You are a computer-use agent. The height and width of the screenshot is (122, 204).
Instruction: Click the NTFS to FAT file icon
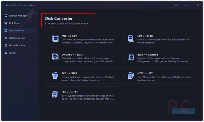[131, 76]
